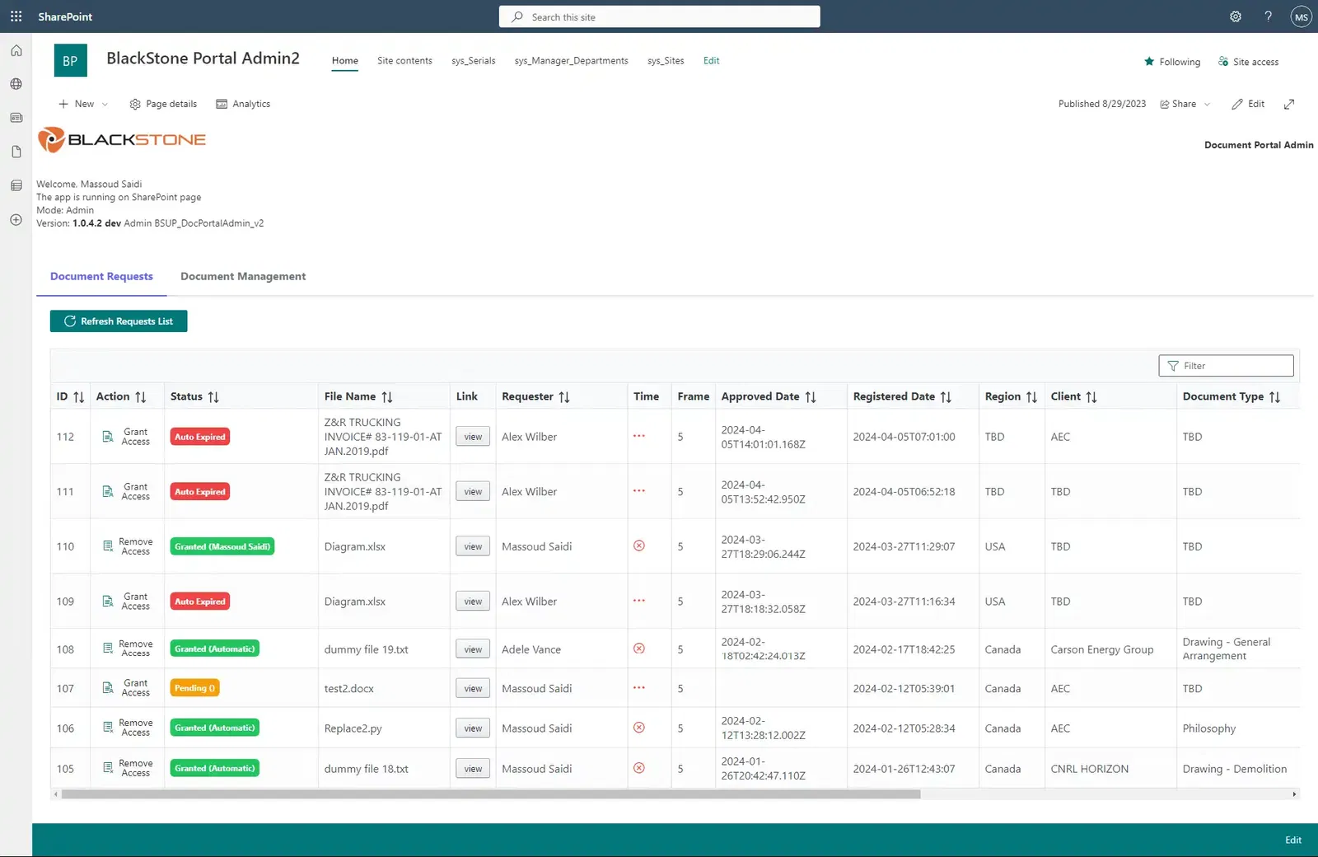Open My sites globe icon in left rail
This screenshot has width=1318, height=857.
16,84
